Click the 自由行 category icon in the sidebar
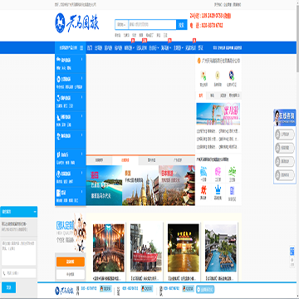Image resolution: width=299 pixels, height=299 pixels. pyautogui.click(x=58, y=154)
